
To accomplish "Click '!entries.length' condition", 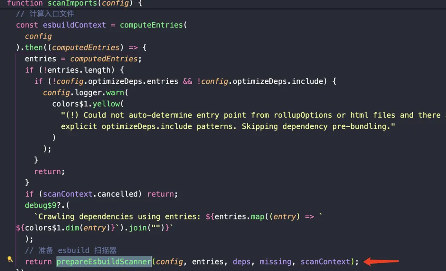I will [x=78, y=70].
